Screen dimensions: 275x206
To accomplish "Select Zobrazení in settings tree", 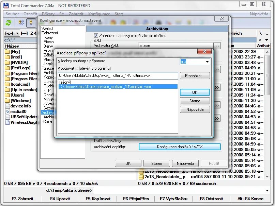I will point(50,33).
